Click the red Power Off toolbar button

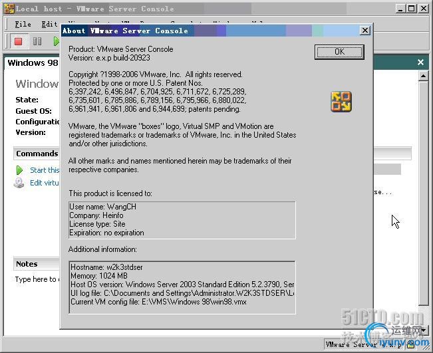pyautogui.click(x=19, y=41)
